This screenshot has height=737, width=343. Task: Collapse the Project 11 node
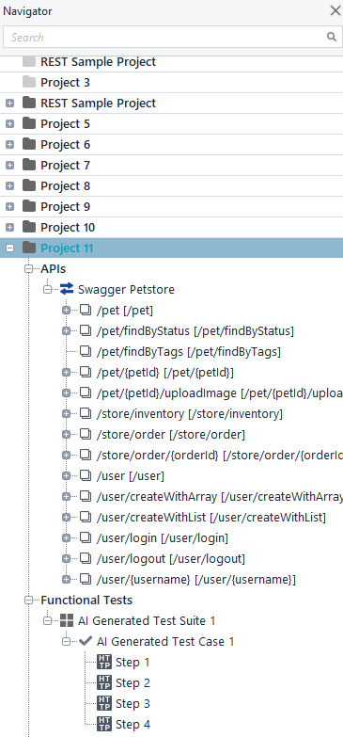9,248
